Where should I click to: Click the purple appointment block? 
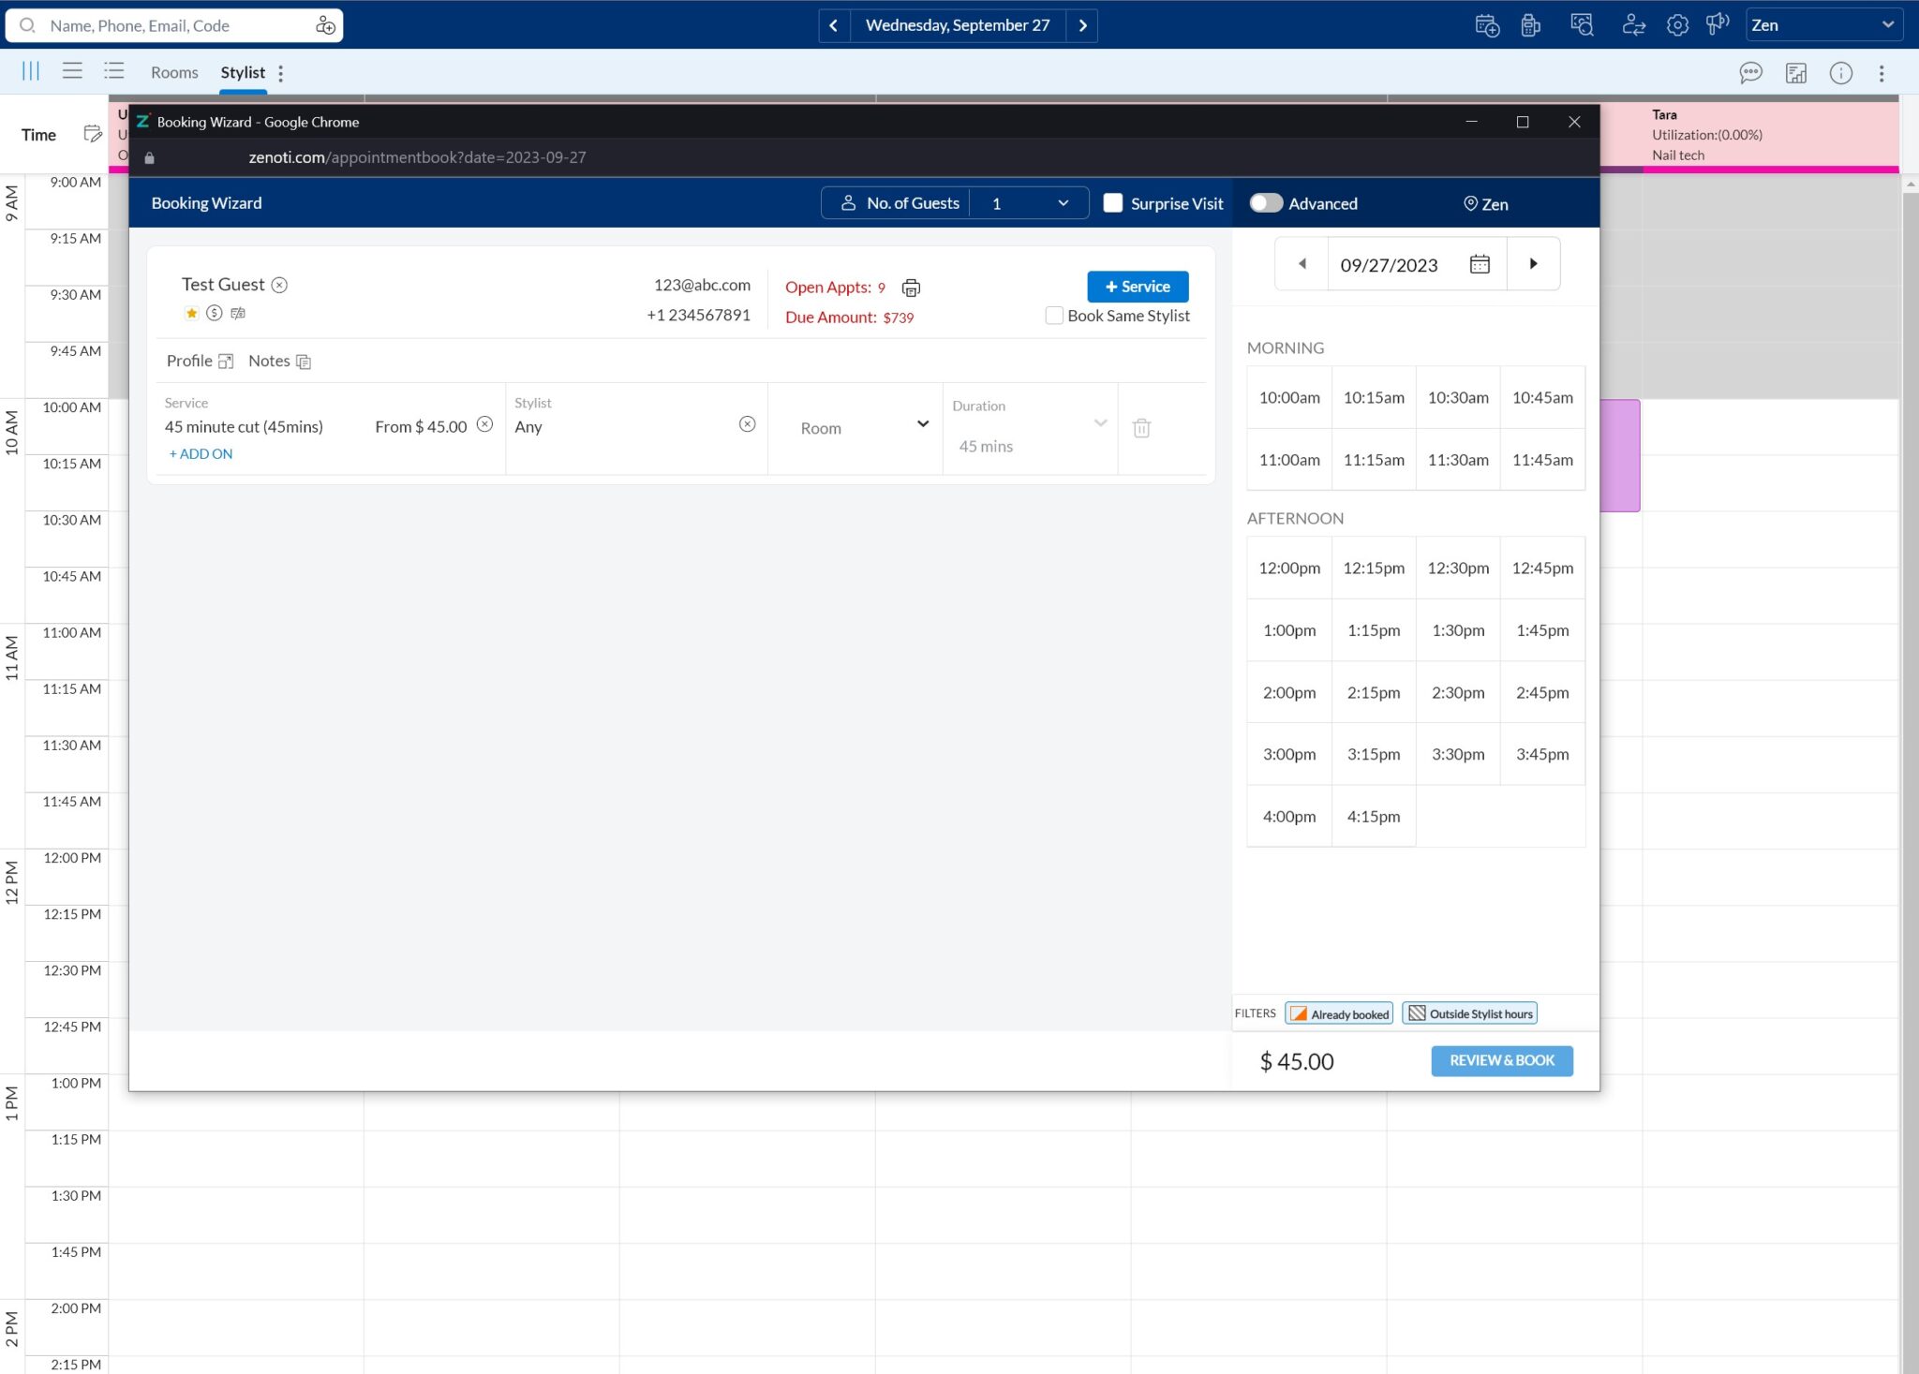(x=1620, y=455)
